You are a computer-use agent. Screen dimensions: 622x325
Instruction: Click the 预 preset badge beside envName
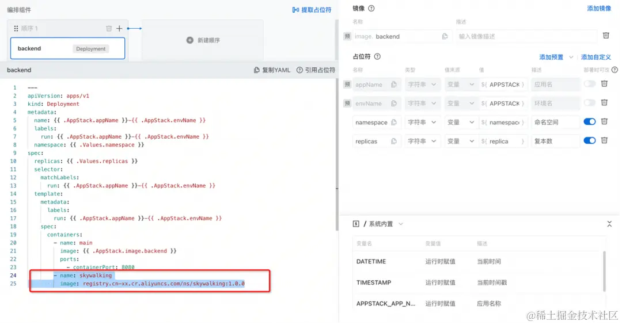[x=347, y=104]
